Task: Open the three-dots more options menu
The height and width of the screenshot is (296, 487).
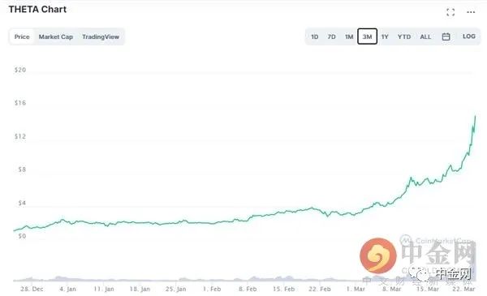Action: tap(471, 12)
